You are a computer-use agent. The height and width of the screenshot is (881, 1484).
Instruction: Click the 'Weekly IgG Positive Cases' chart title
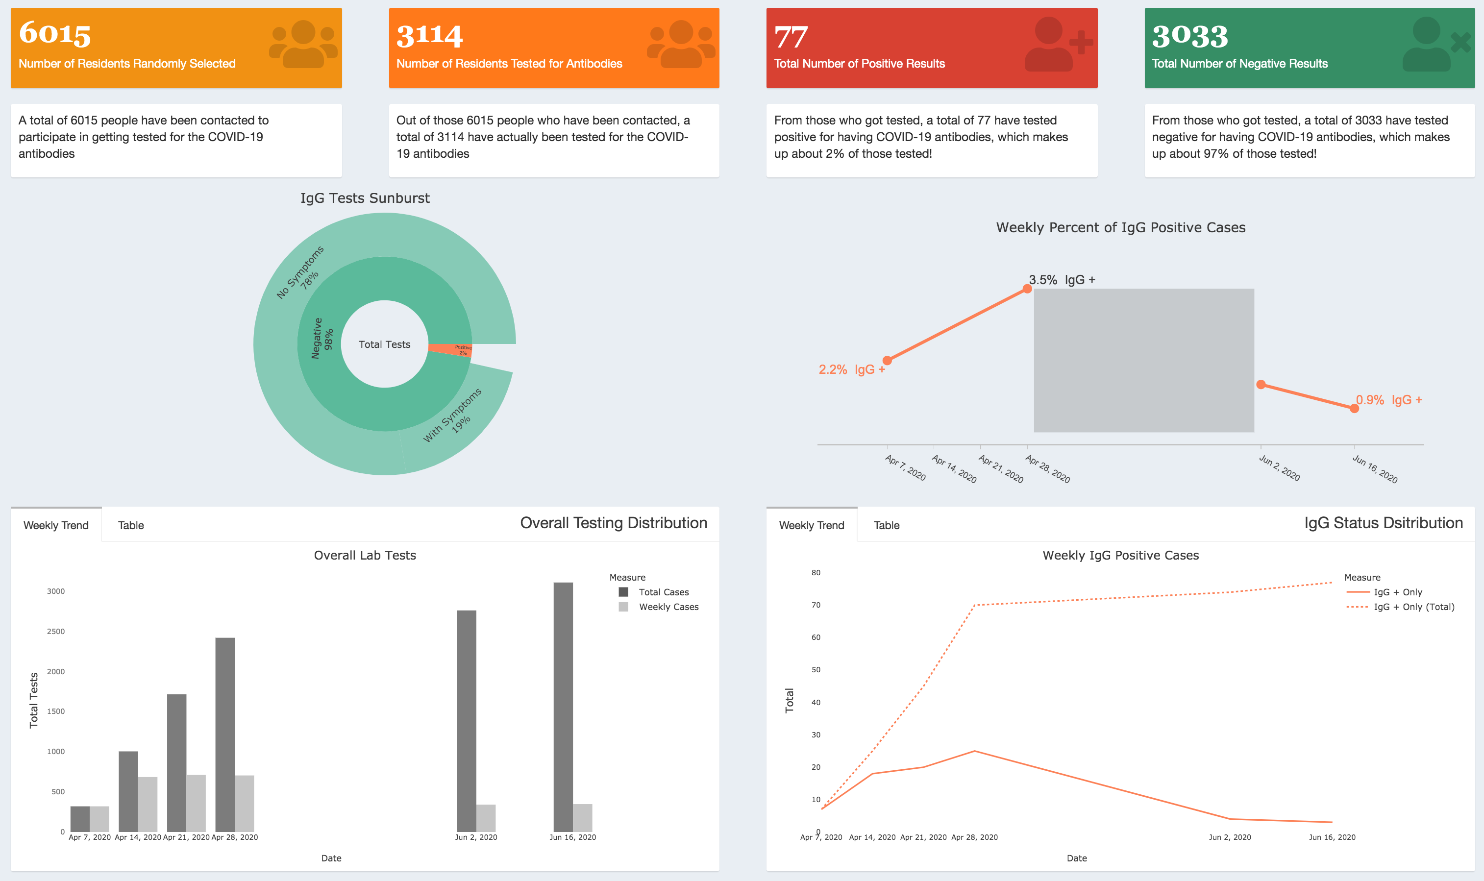click(x=1120, y=555)
